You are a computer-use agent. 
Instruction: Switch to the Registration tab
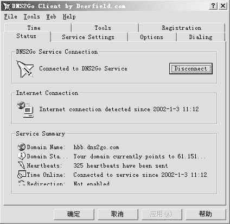182,28
